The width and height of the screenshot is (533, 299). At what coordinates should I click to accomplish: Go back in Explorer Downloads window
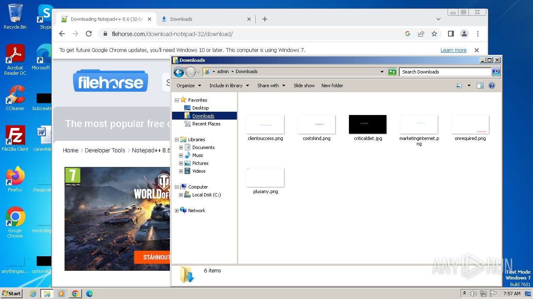179,72
